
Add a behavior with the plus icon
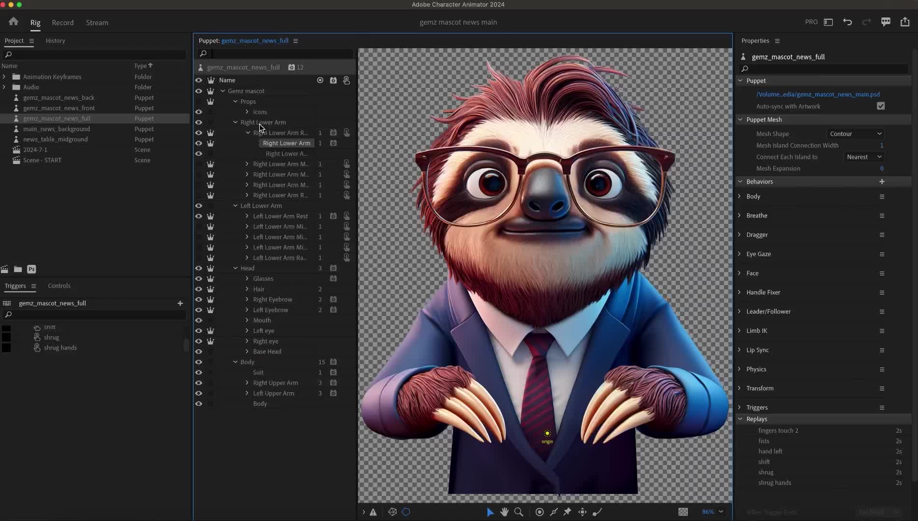tap(882, 181)
